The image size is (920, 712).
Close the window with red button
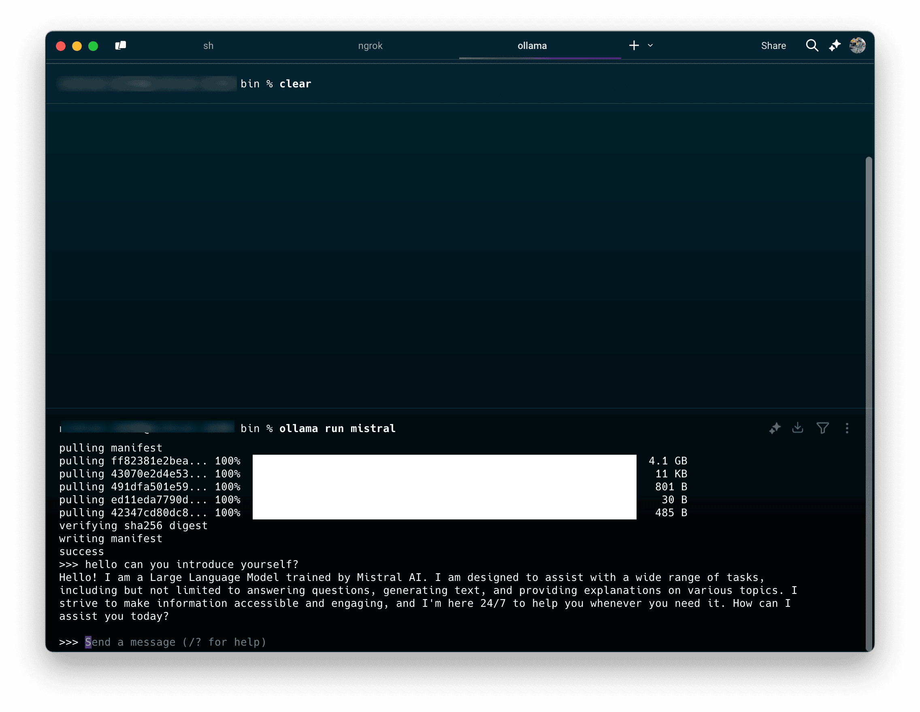(61, 46)
